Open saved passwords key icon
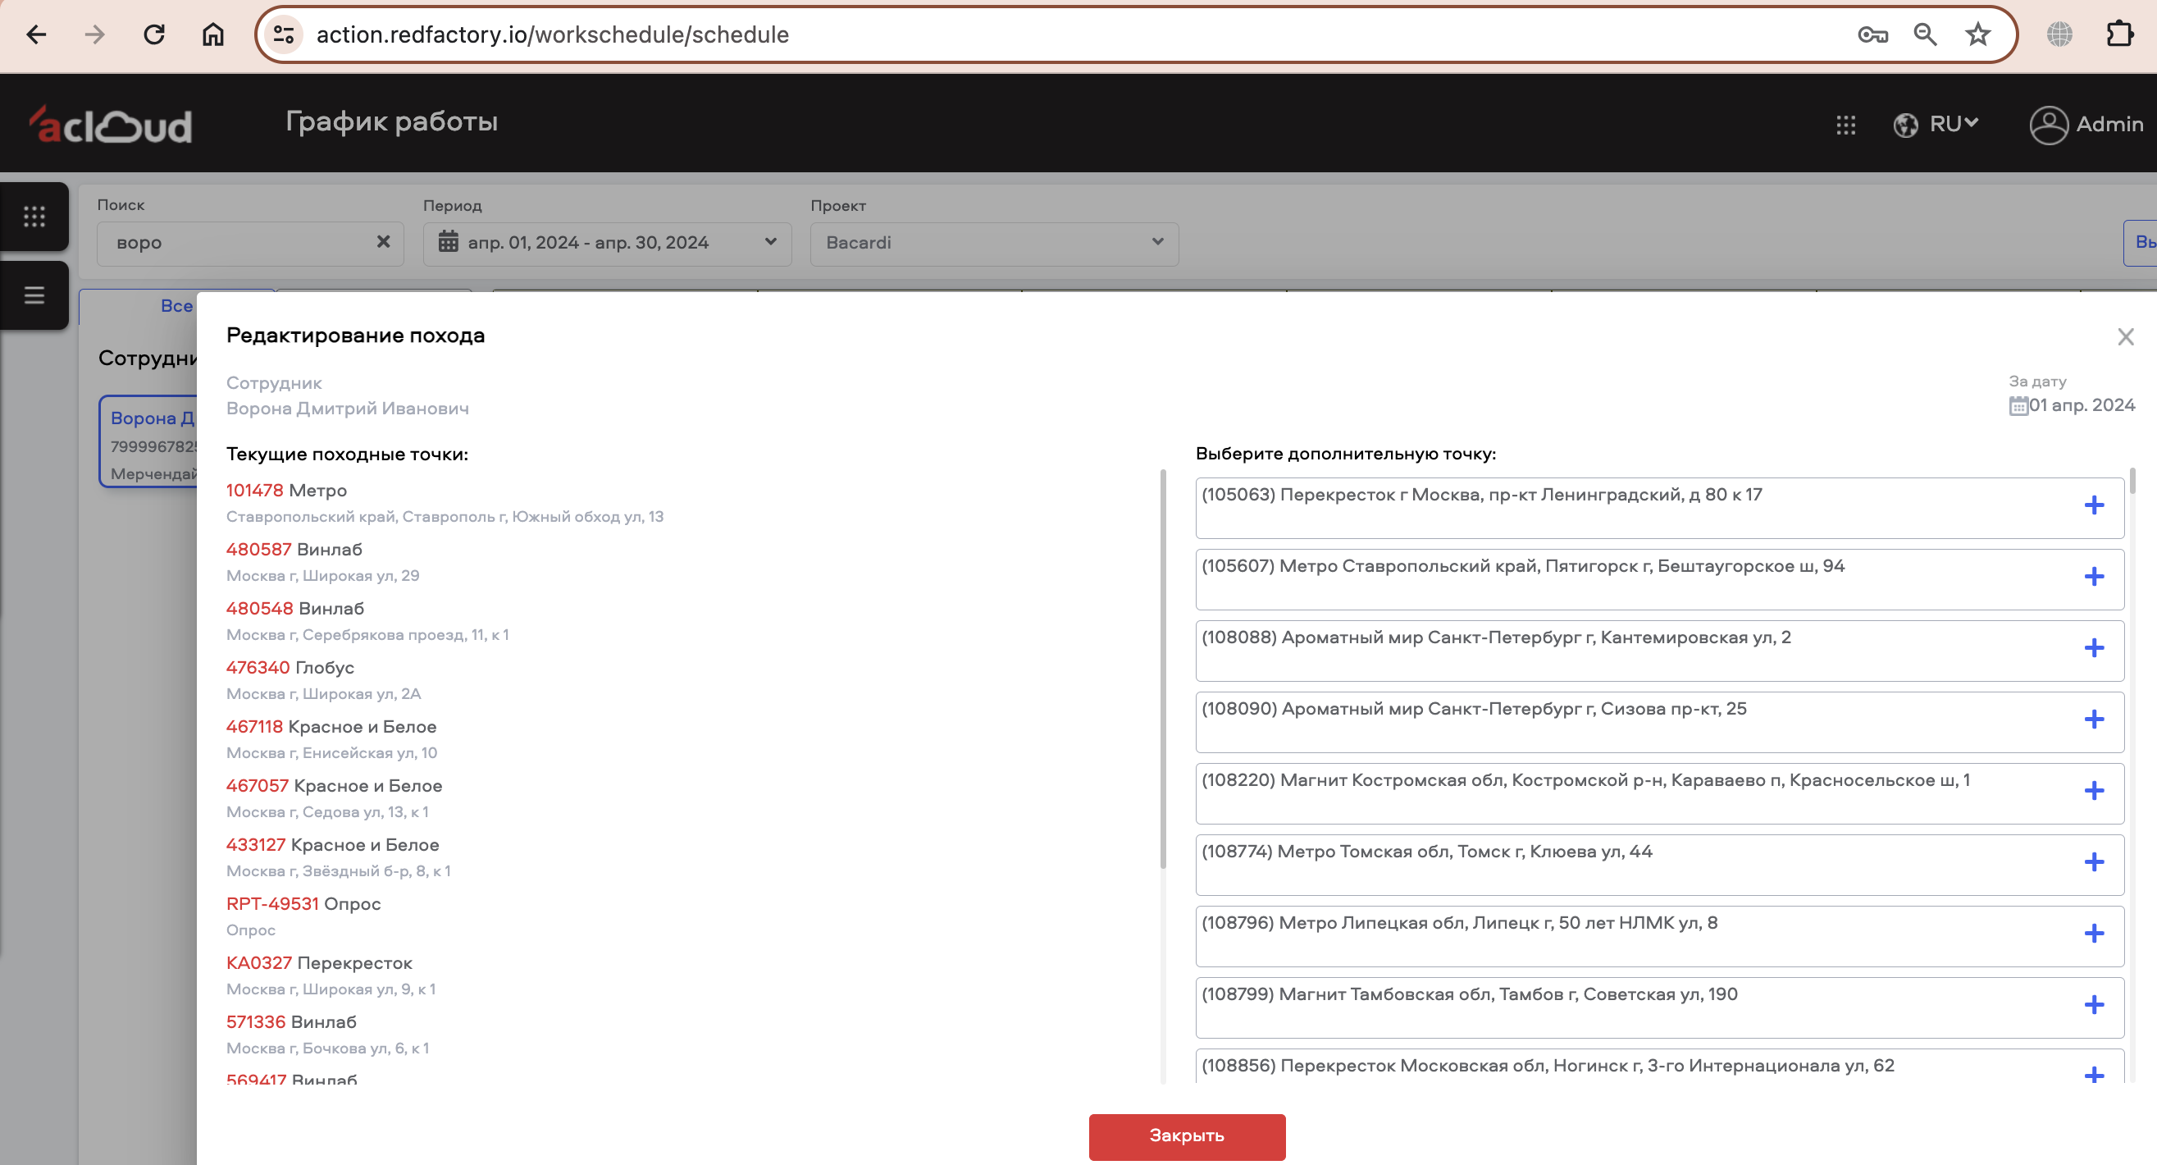Viewport: 2157px width, 1165px height. point(1872,34)
